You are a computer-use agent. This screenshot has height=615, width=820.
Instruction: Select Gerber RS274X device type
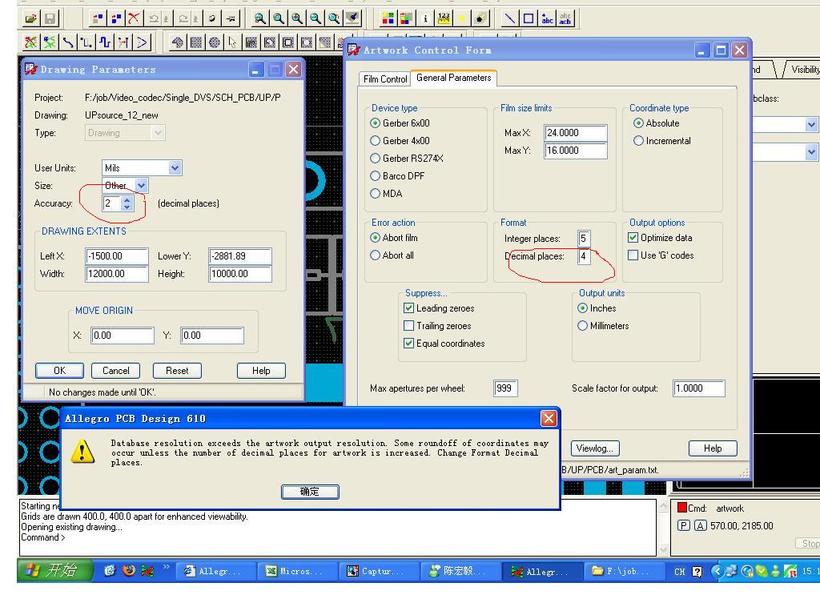click(x=407, y=158)
